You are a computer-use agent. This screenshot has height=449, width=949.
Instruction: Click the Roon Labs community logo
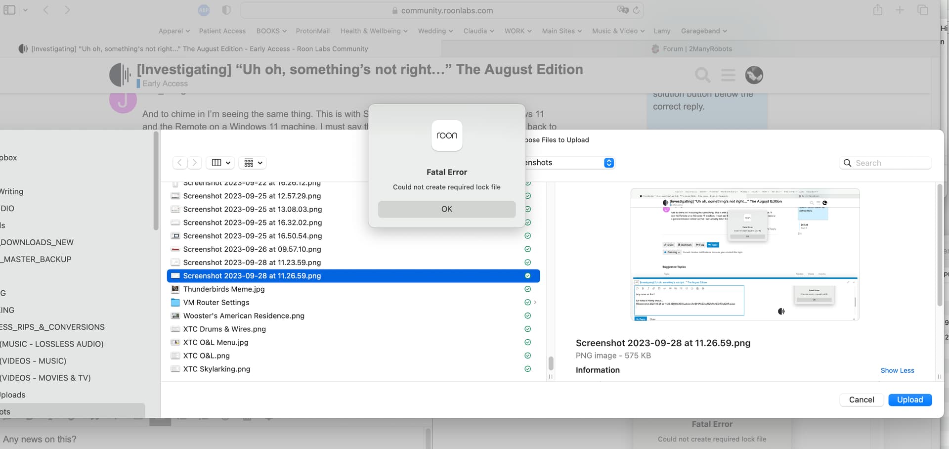120,75
